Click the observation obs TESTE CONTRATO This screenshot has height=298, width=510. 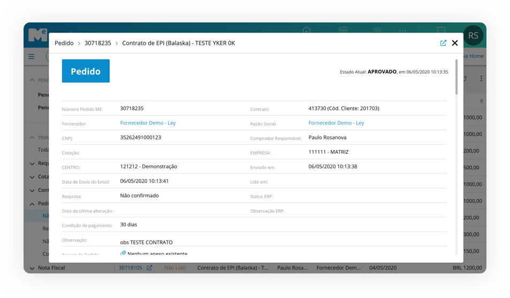pos(147,242)
